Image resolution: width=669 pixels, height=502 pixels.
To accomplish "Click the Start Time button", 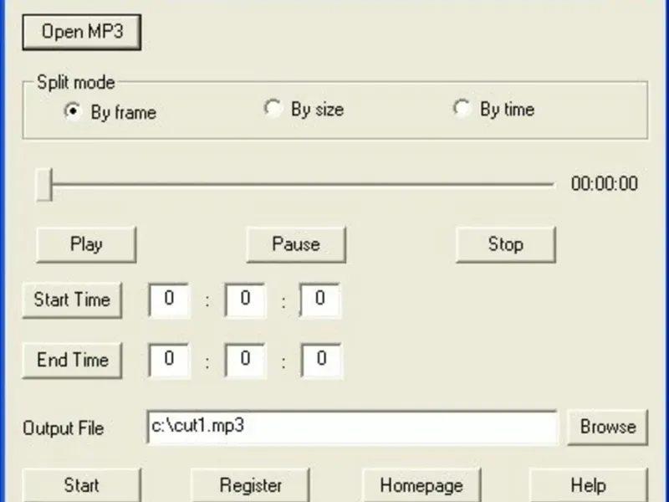I will point(72,300).
